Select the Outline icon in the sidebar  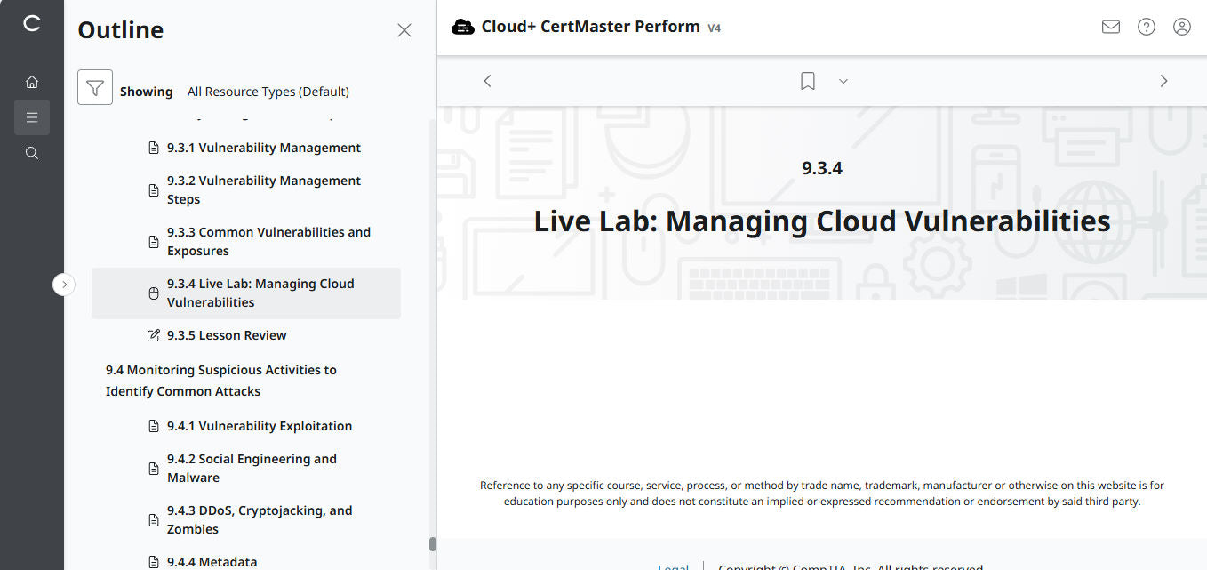coord(32,116)
